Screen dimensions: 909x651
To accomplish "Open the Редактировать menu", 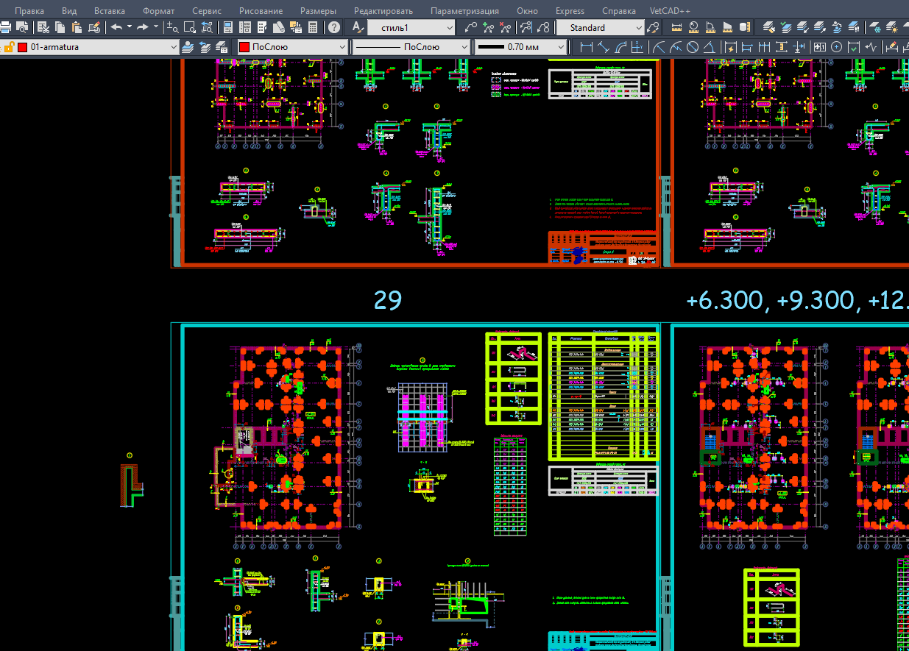I will [383, 10].
